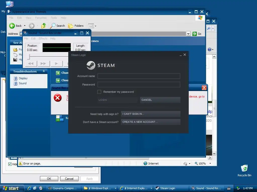Click the Sound Recorder position slider
This screenshot has width=257, height=192.
tap(29, 57)
